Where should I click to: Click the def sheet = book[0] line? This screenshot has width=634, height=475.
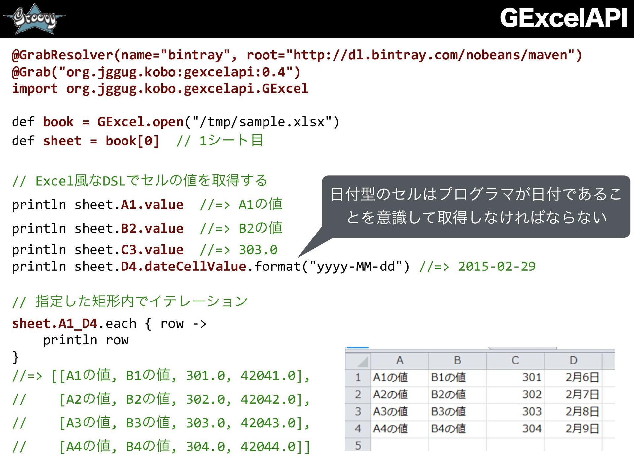(137, 141)
